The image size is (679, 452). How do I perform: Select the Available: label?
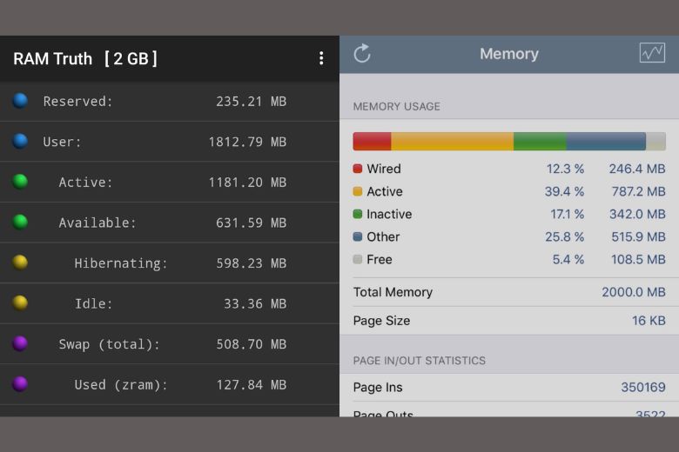97,223
